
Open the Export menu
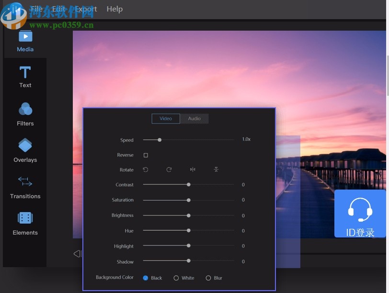(x=85, y=9)
